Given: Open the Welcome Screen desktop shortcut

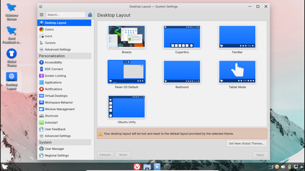Looking at the screenshot, I should coord(11,12).
